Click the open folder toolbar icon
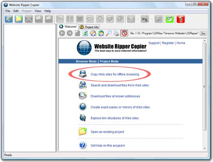 (x=19, y=19)
